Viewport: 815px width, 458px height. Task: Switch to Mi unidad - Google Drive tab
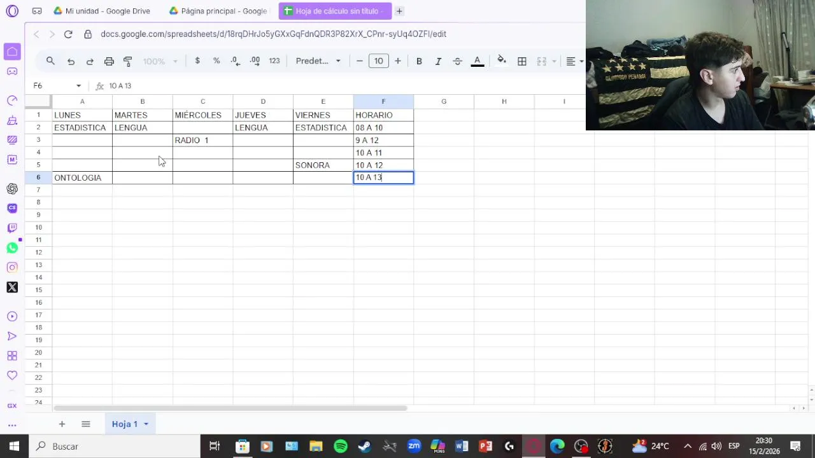pyautogui.click(x=102, y=11)
